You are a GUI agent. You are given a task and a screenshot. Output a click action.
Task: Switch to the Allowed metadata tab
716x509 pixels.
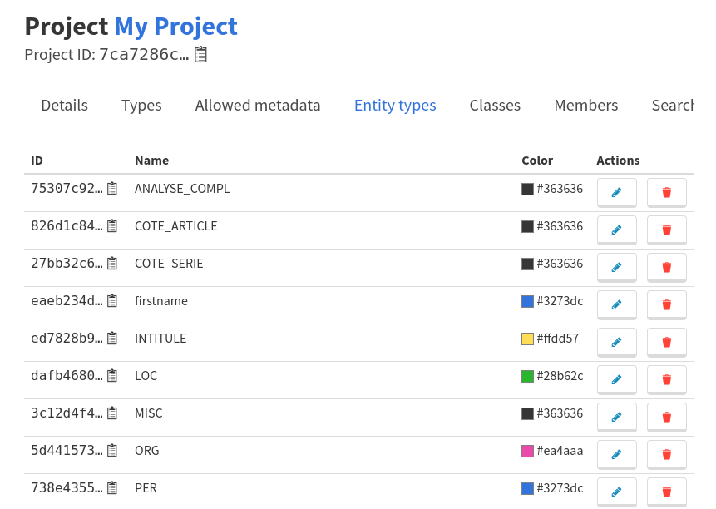(x=258, y=105)
